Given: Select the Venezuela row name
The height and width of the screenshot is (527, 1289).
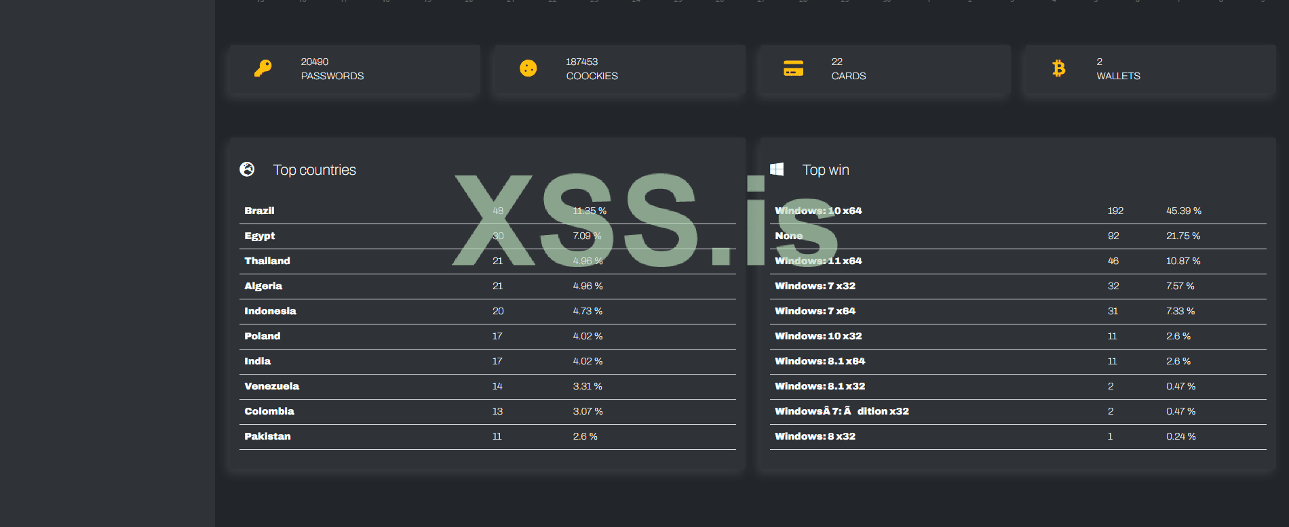Looking at the screenshot, I should 272,386.
